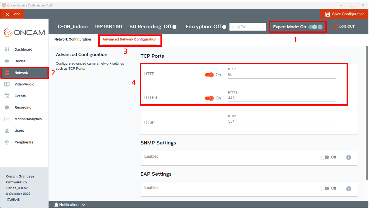Click the TCP Ports heading
Image resolution: width=369 pixels, height=208 pixels.
pyautogui.click(x=152, y=56)
